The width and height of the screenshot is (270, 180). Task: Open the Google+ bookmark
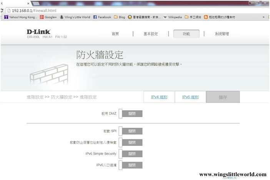tap(48, 17)
